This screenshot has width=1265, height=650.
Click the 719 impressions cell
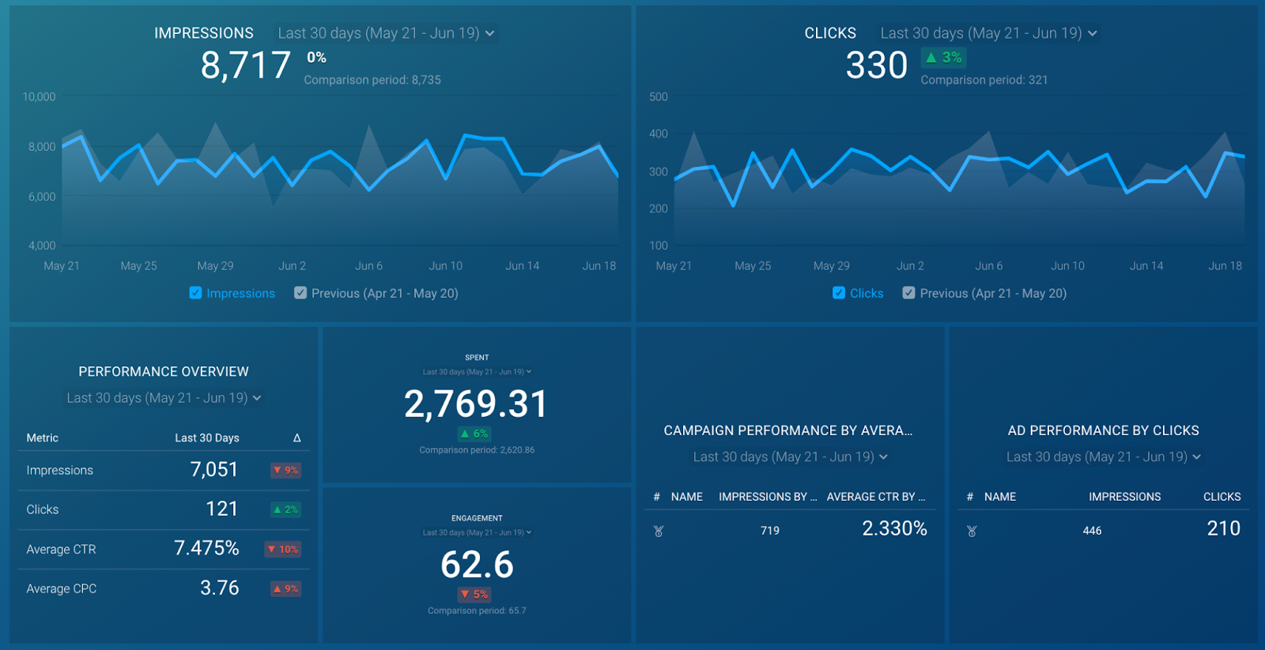point(770,531)
